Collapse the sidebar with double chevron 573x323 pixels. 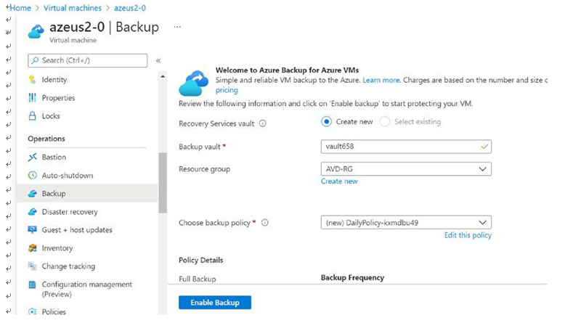(x=158, y=61)
